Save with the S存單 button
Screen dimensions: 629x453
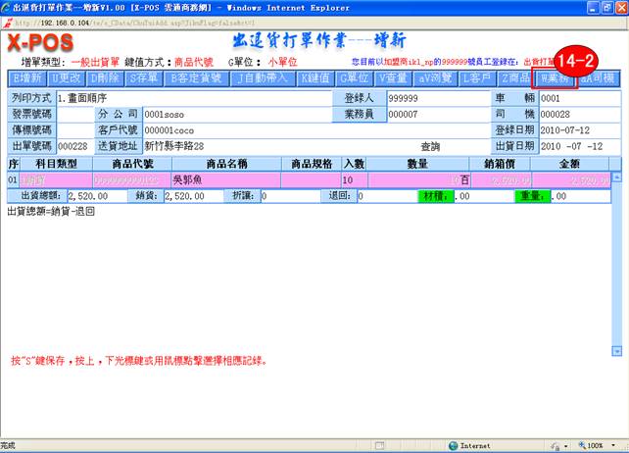tap(146, 77)
